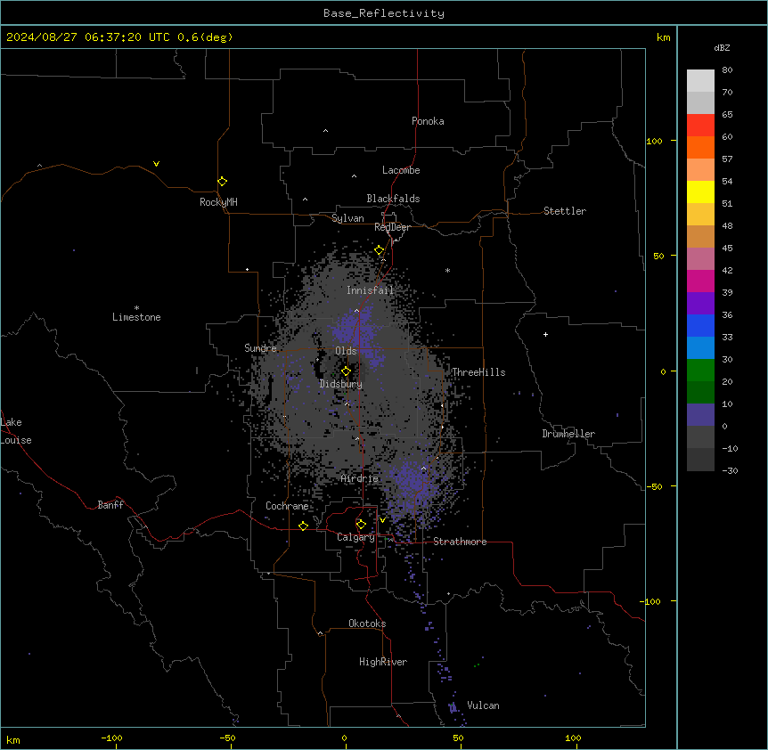Click the Didsbury town label
The height and width of the screenshot is (750, 768).
[341, 384]
